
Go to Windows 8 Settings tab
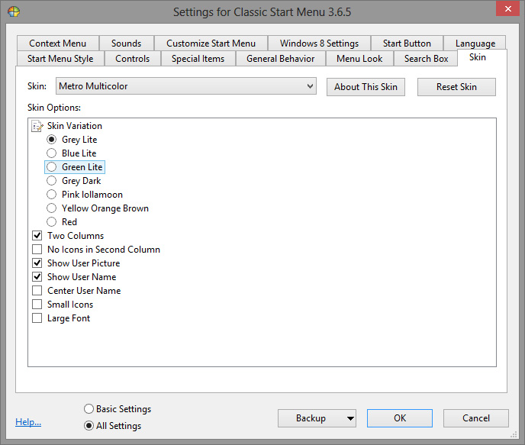(x=319, y=44)
